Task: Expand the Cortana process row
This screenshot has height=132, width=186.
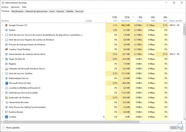Action: tap(2, 117)
